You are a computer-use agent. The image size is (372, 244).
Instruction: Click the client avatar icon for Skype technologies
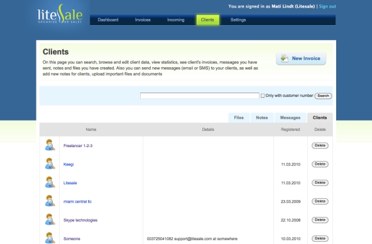50,219
